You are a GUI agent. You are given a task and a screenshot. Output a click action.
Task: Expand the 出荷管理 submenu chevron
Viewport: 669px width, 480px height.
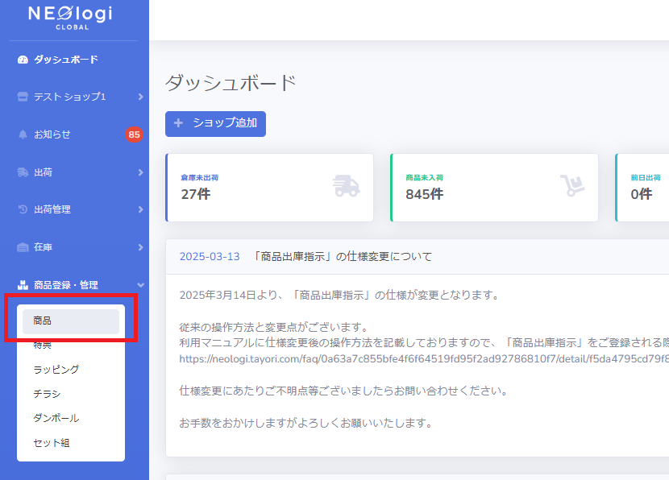click(x=141, y=209)
